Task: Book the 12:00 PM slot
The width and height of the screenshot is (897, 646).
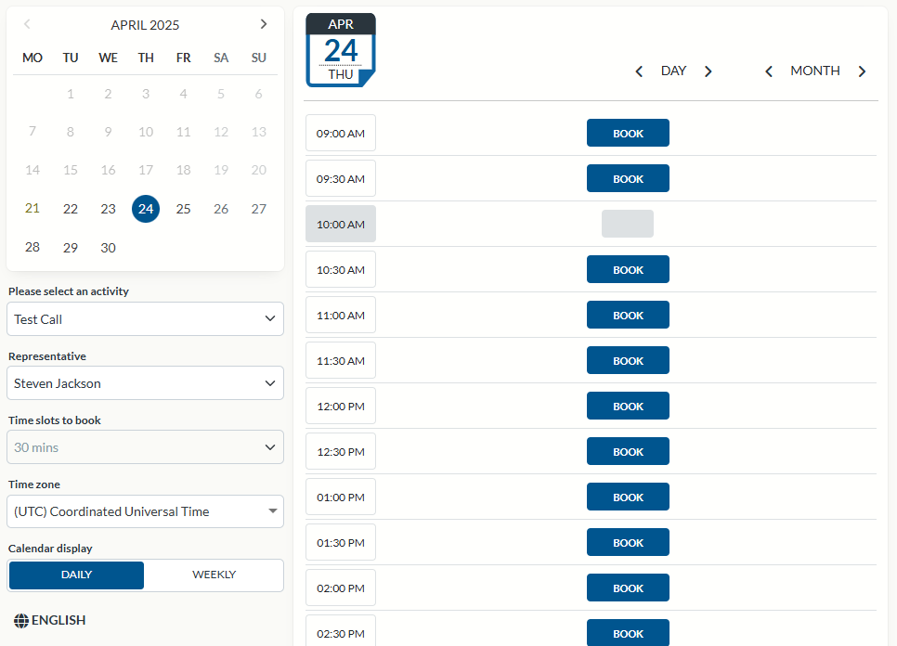Action: (628, 406)
